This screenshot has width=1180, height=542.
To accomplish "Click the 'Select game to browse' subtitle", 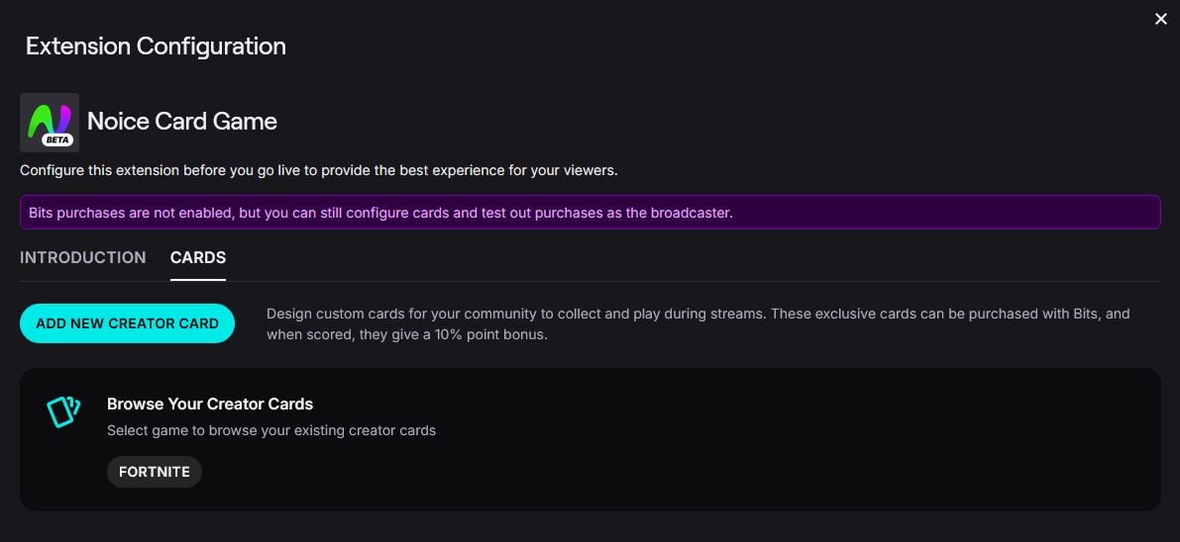I will point(271,430).
